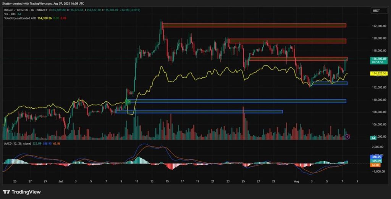Click the L116,622.30 low value
391x199 pixels.
pos(93,10)
